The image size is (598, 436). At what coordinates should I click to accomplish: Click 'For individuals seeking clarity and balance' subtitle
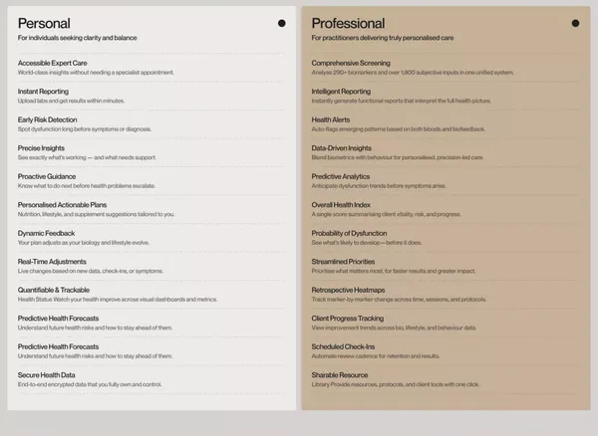click(77, 38)
